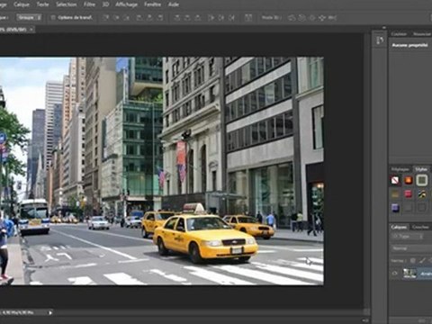Open the layer filter Type dropdown

click(407, 237)
